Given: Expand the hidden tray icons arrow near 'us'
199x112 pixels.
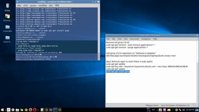Looking at the screenshot, I should click(x=157, y=110).
